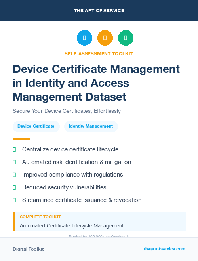Click the bullet icon beside Reduced security vulnerabilities

[x=14, y=187]
